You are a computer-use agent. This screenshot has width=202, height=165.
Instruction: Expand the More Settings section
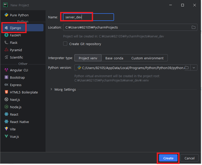point(51,89)
